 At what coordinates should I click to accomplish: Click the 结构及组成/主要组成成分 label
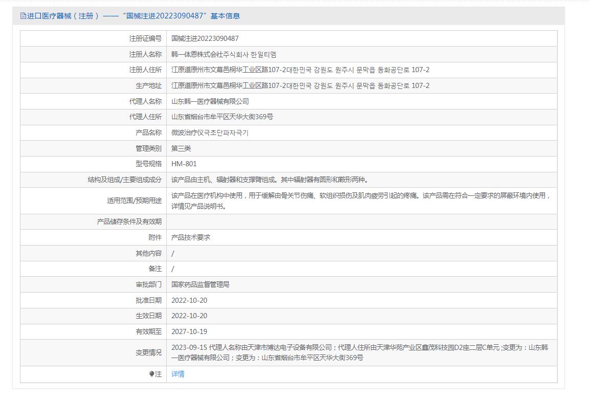[124, 180]
